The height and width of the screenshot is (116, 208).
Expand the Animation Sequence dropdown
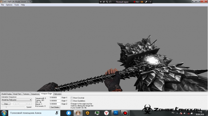(17, 100)
